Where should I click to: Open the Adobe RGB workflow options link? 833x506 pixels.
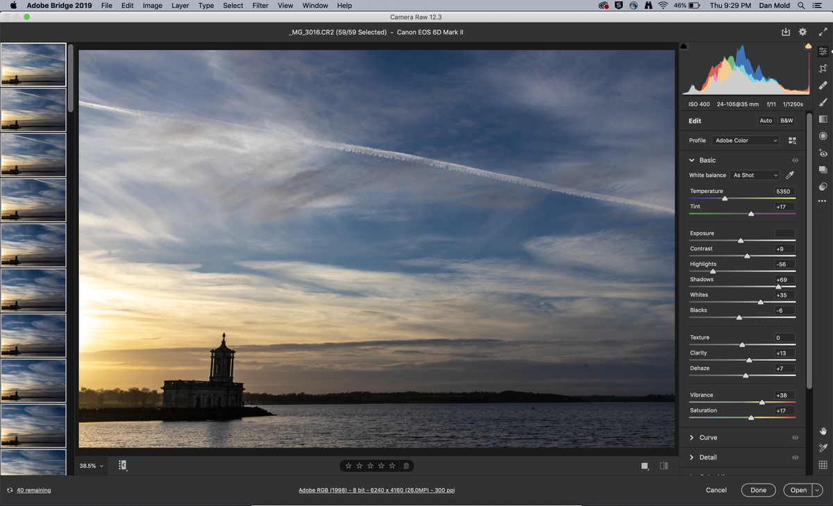click(376, 490)
